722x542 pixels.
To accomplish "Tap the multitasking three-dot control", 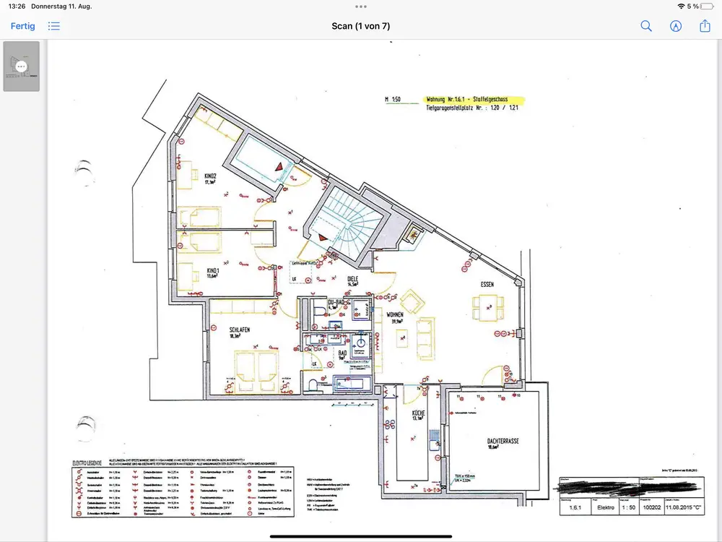I will (x=361, y=7).
